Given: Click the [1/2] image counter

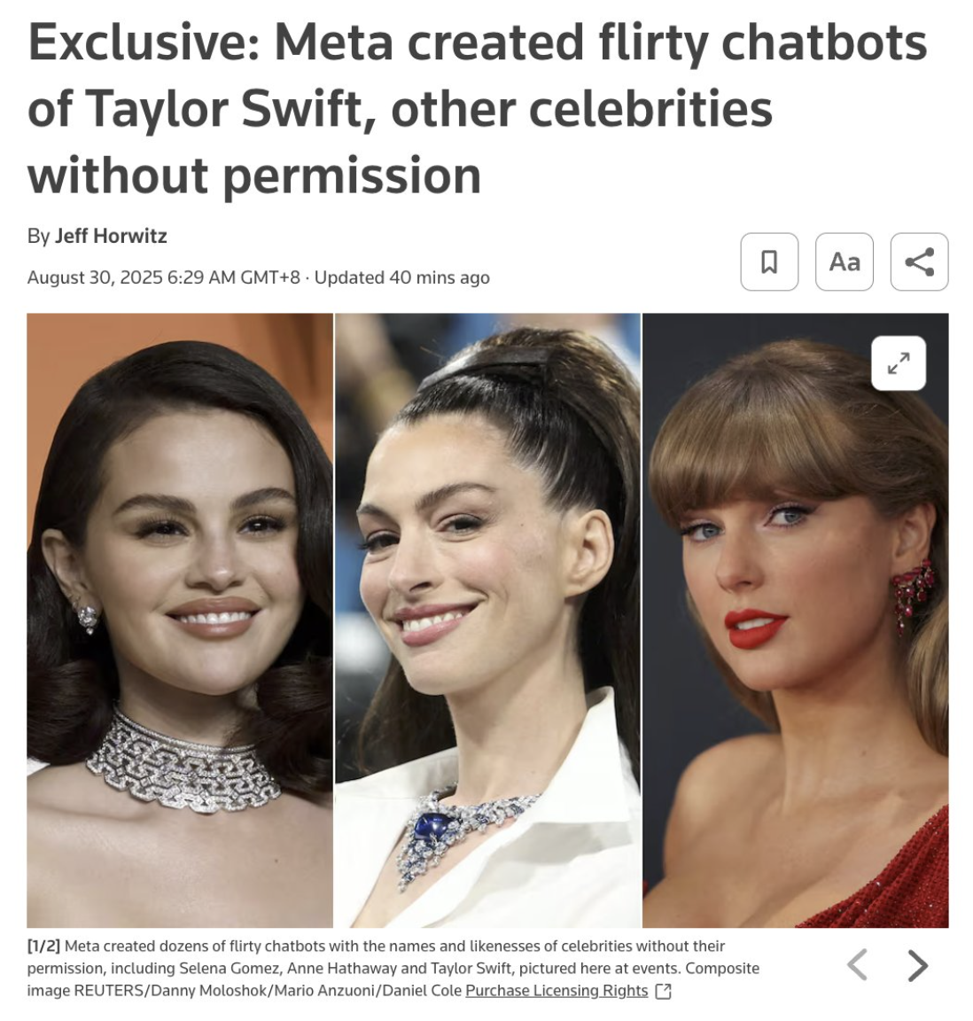Looking at the screenshot, I should click(x=43, y=946).
